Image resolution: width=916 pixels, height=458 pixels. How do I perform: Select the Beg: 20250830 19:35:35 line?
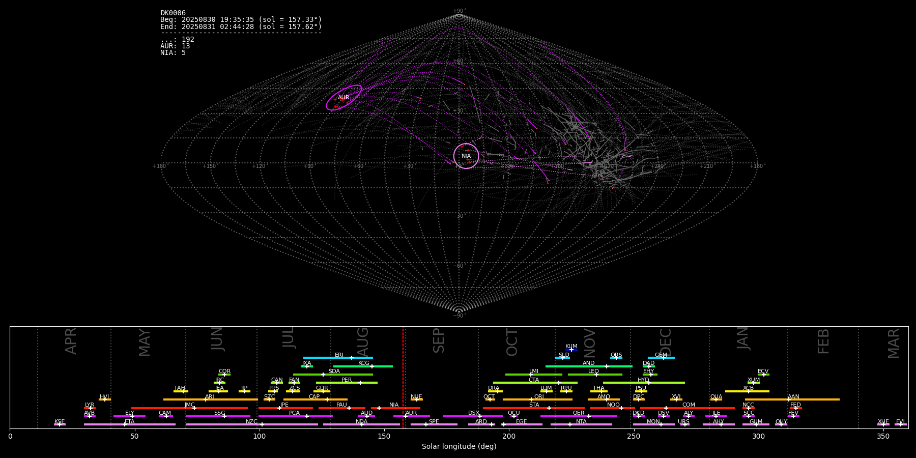241,20
